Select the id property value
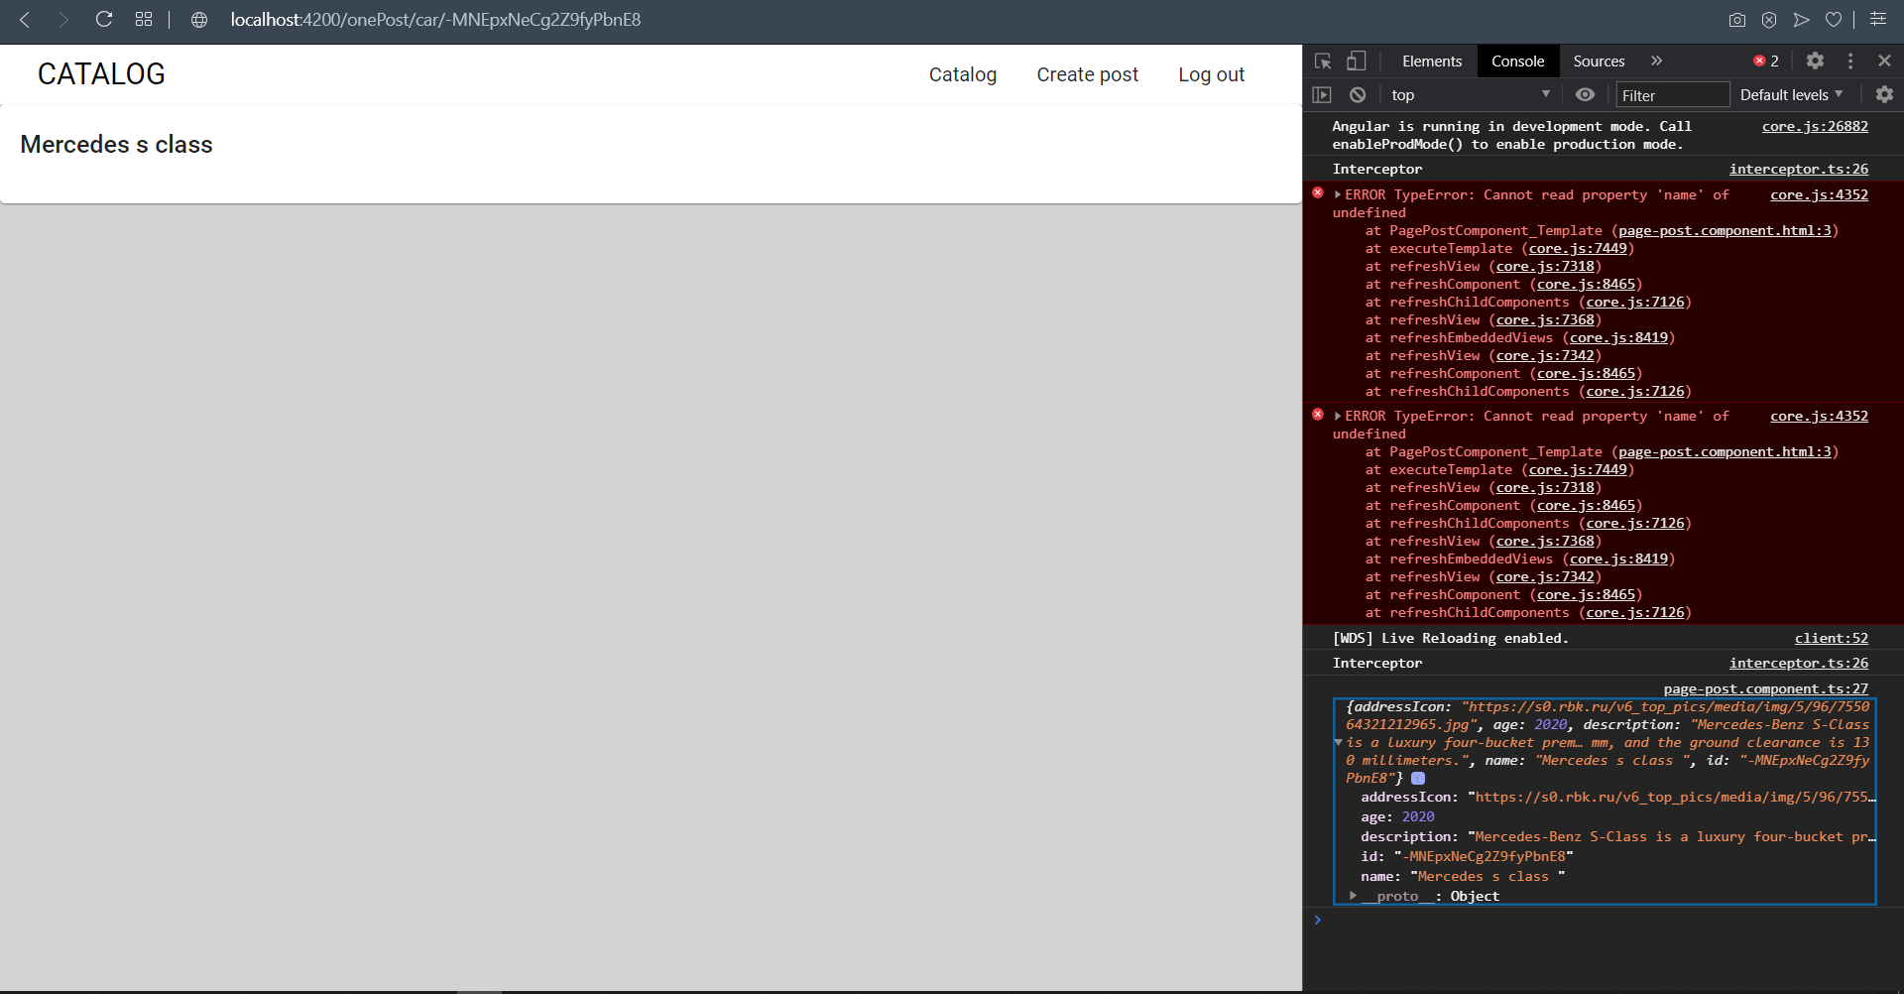Image resolution: width=1904 pixels, height=994 pixels. click(x=1484, y=856)
